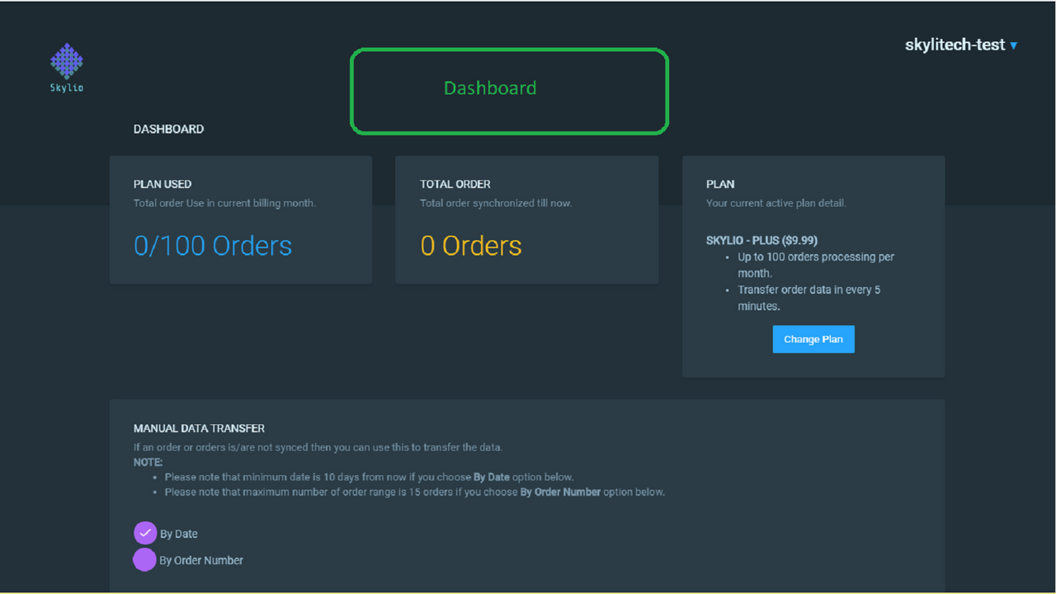Click the MANUAL DATA TRANSFER section header

(199, 428)
